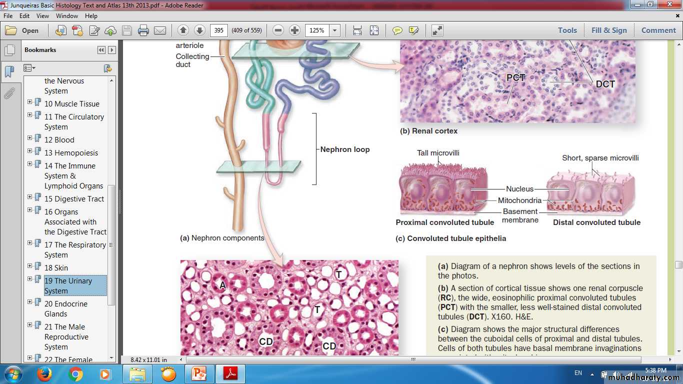Click the Print file icon

tap(143, 30)
